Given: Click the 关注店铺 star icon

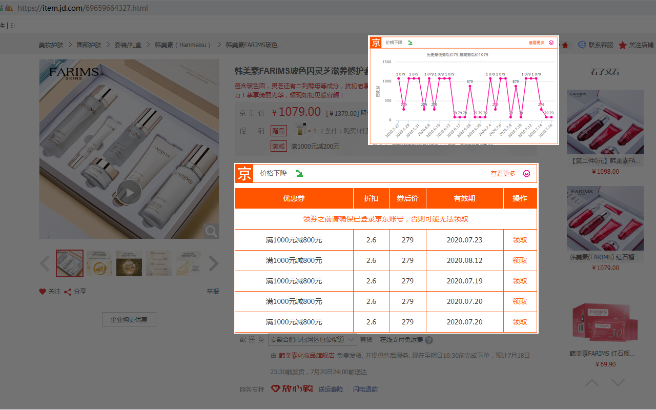Looking at the screenshot, I should pos(623,45).
